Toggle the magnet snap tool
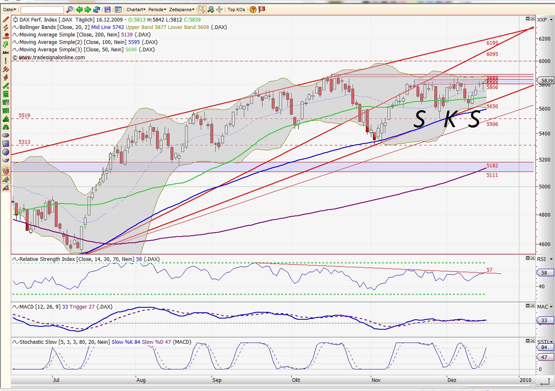This screenshot has height=391, width=555. pos(6,170)
